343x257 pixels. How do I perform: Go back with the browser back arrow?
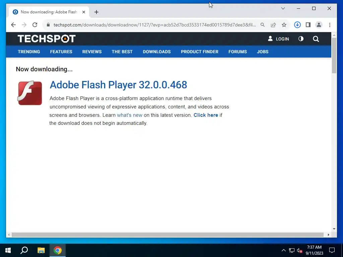tap(13, 25)
